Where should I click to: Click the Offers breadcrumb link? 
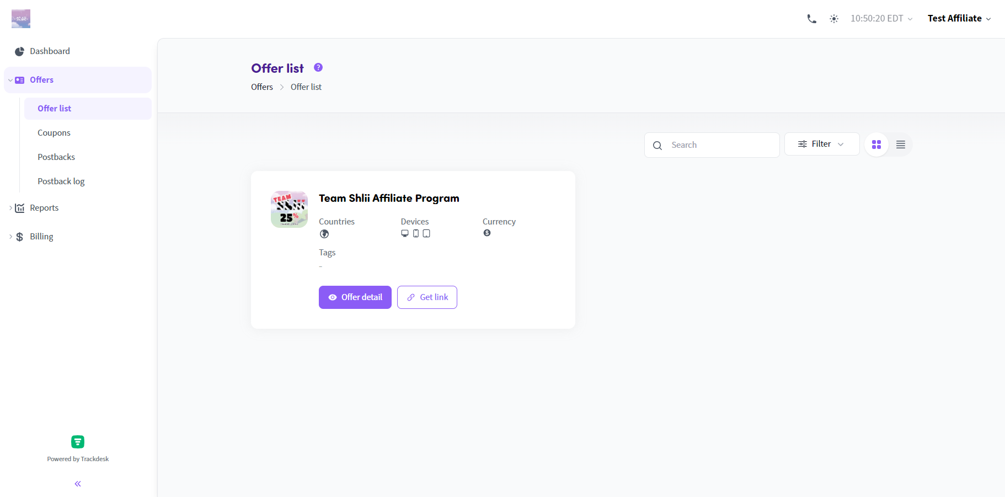tap(262, 87)
